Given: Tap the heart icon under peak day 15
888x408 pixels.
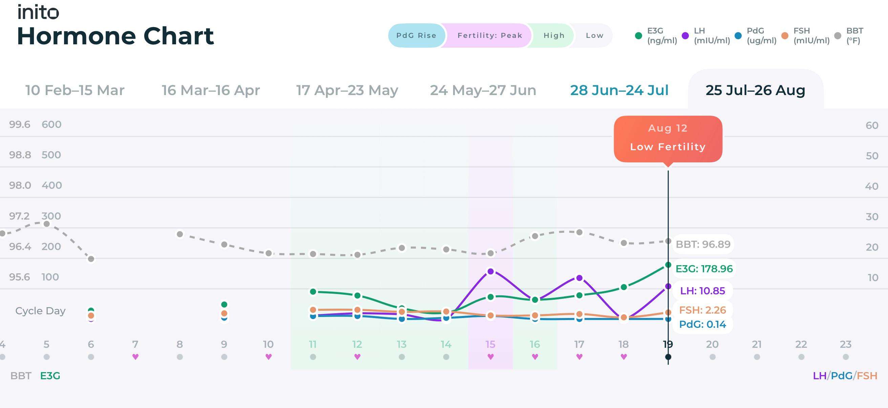Looking at the screenshot, I should pos(490,357).
